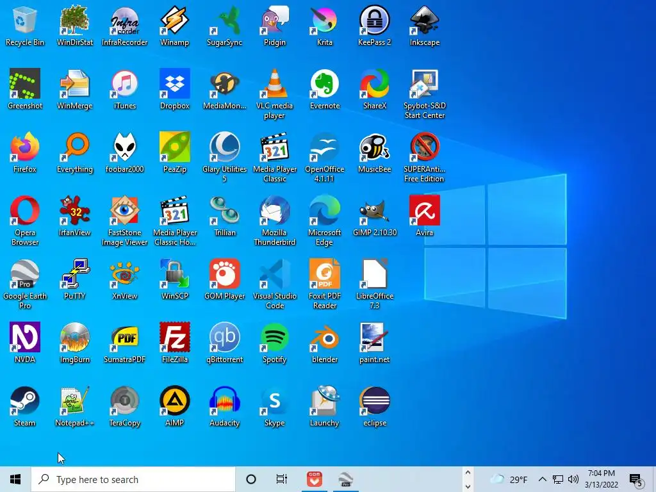Select the WinSCP shortcut

coord(174,279)
